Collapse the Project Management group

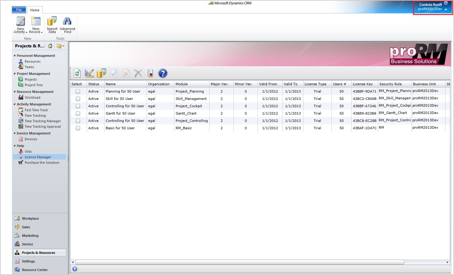(x=14, y=74)
